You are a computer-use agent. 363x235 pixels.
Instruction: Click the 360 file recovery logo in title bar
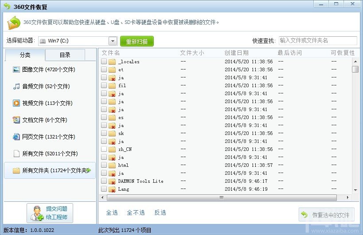coord(7,6)
